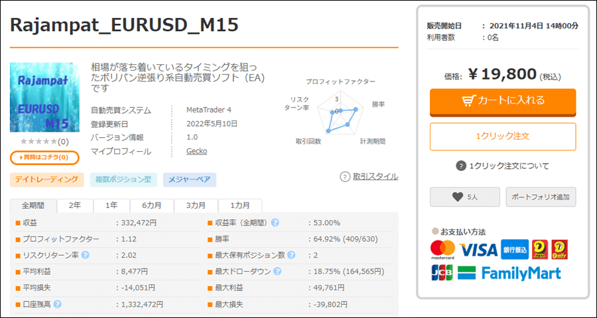
Task: Select the 複数ポジション型 tag
Action: 123,180
